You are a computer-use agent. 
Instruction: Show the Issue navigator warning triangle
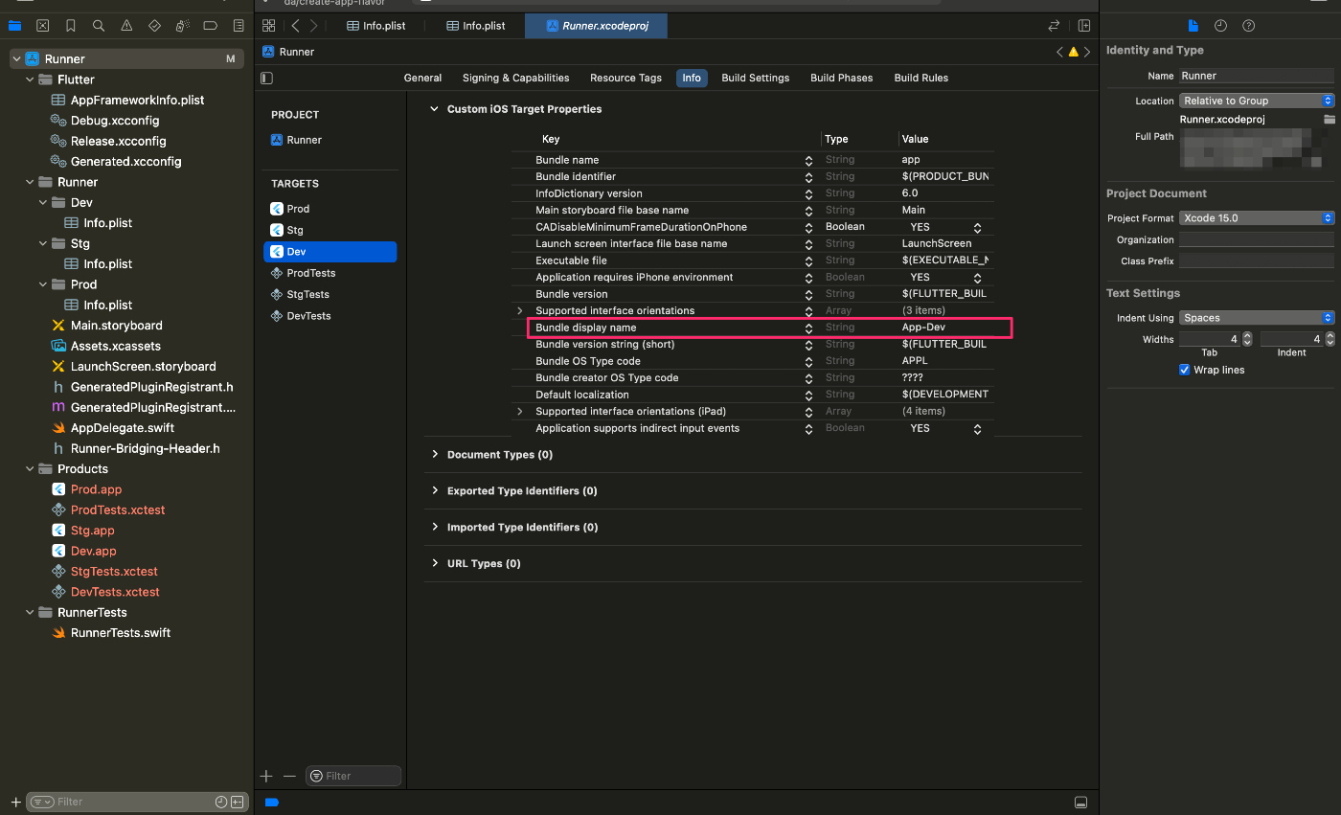coord(126,26)
